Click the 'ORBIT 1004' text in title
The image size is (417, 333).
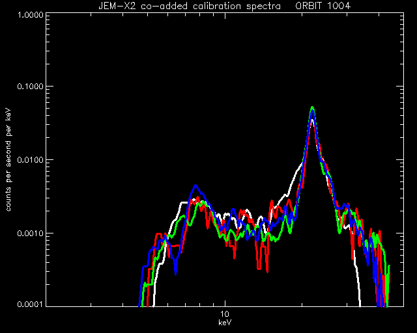pos(323,6)
